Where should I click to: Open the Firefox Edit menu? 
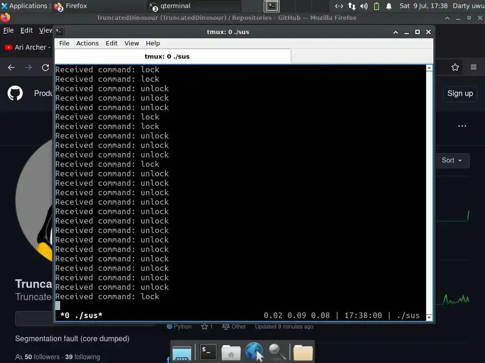27,30
